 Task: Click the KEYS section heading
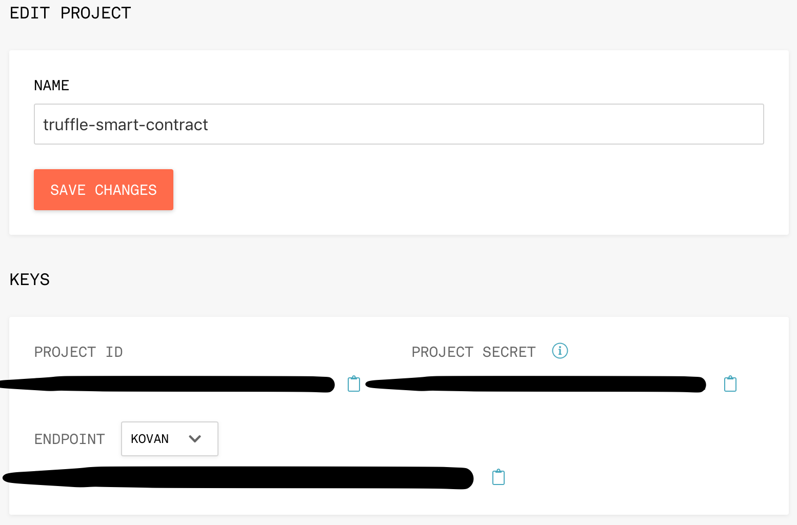[30, 279]
